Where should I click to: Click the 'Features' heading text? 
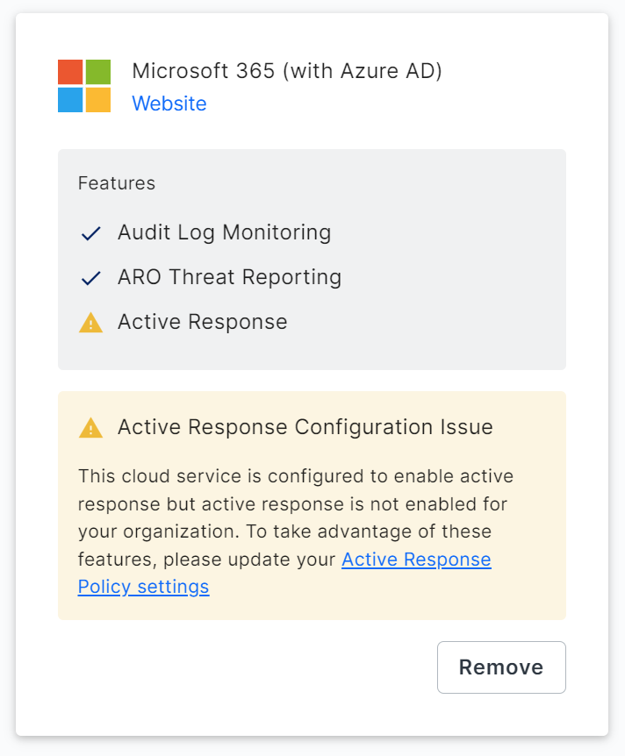tap(117, 183)
